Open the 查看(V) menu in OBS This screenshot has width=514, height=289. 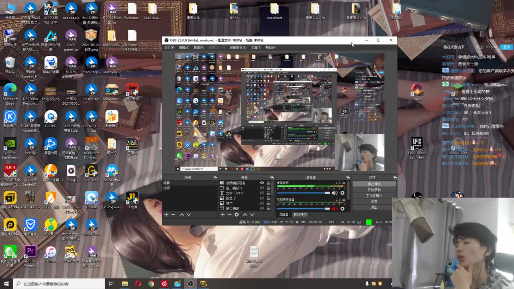(x=199, y=47)
